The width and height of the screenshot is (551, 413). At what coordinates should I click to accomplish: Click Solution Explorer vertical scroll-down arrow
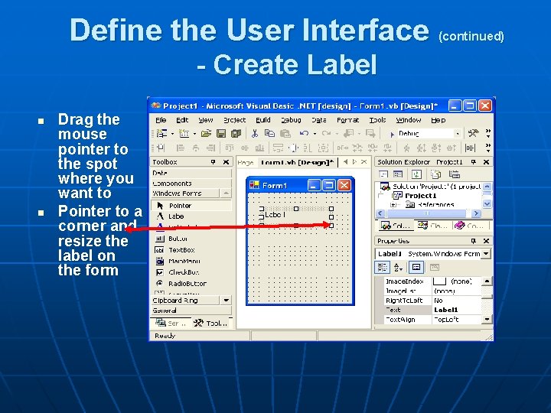pyautogui.click(x=487, y=203)
